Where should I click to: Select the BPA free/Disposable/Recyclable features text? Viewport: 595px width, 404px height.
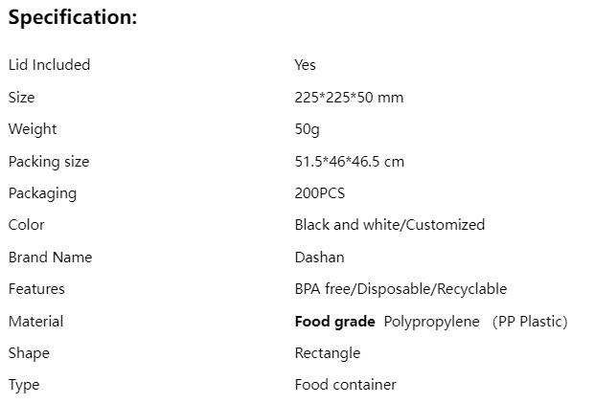coord(400,289)
